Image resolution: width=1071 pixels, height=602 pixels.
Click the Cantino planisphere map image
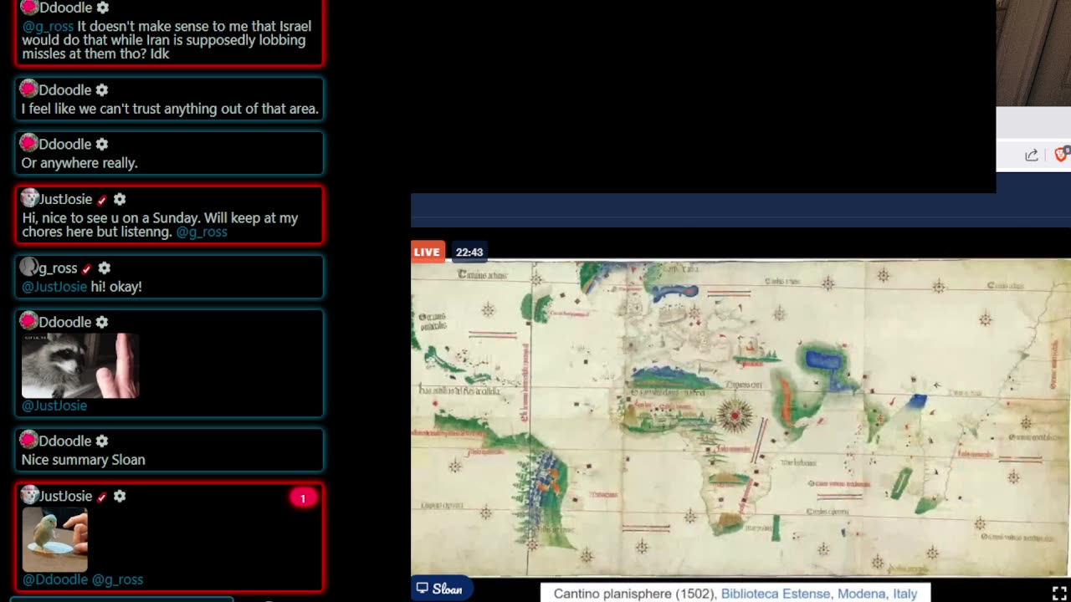point(740,418)
